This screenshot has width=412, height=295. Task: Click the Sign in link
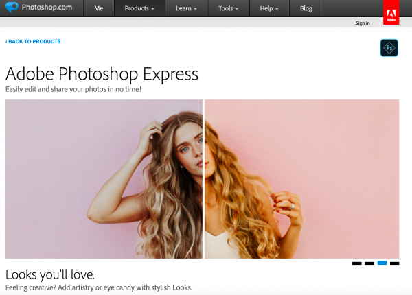[x=363, y=23]
